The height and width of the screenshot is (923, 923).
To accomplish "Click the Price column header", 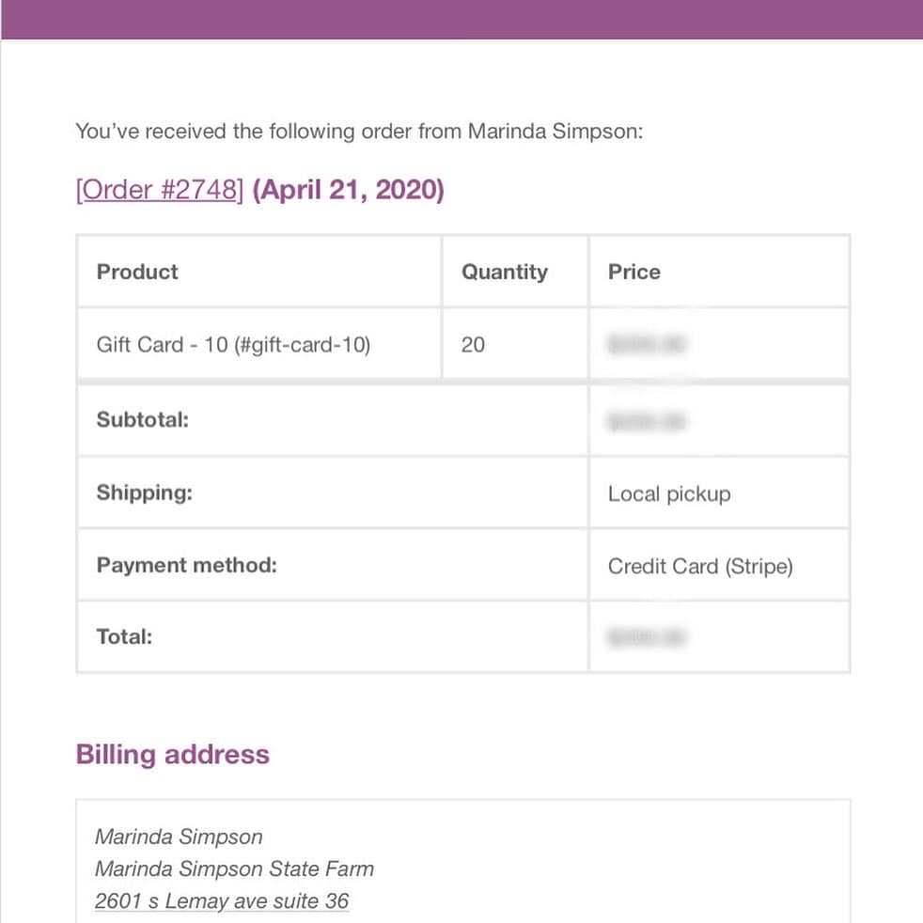I will click(x=634, y=272).
